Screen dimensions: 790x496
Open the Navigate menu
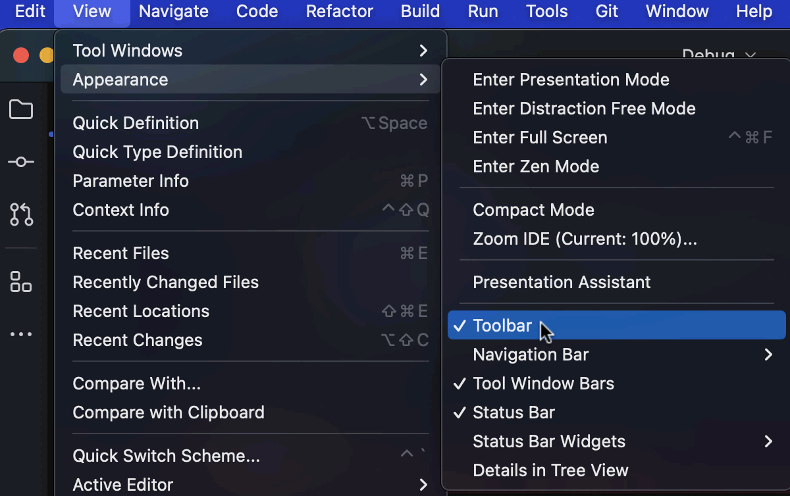[x=174, y=11]
